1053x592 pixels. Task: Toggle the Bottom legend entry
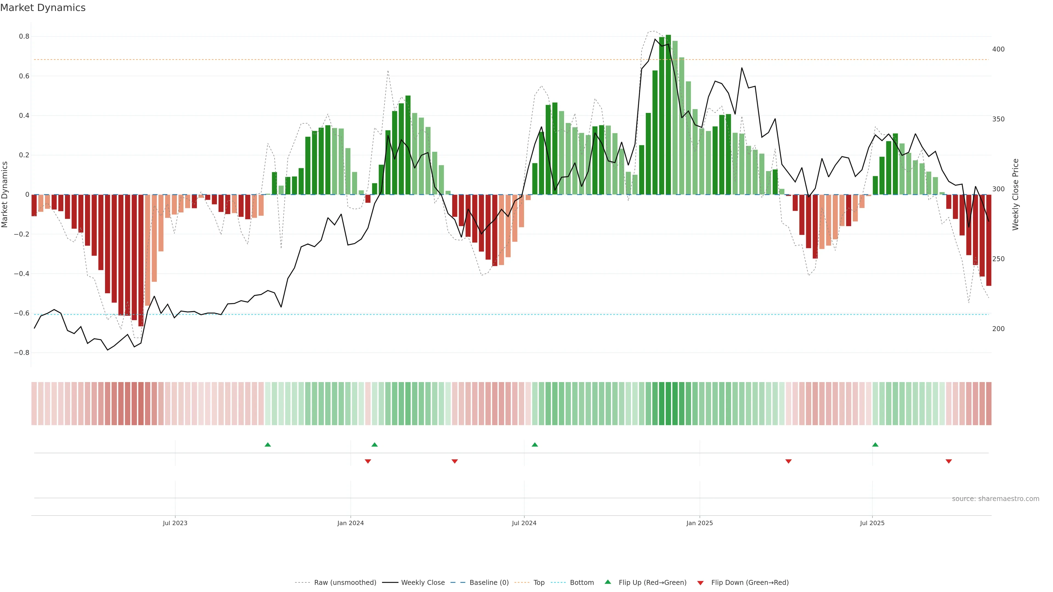click(x=582, y=583)
